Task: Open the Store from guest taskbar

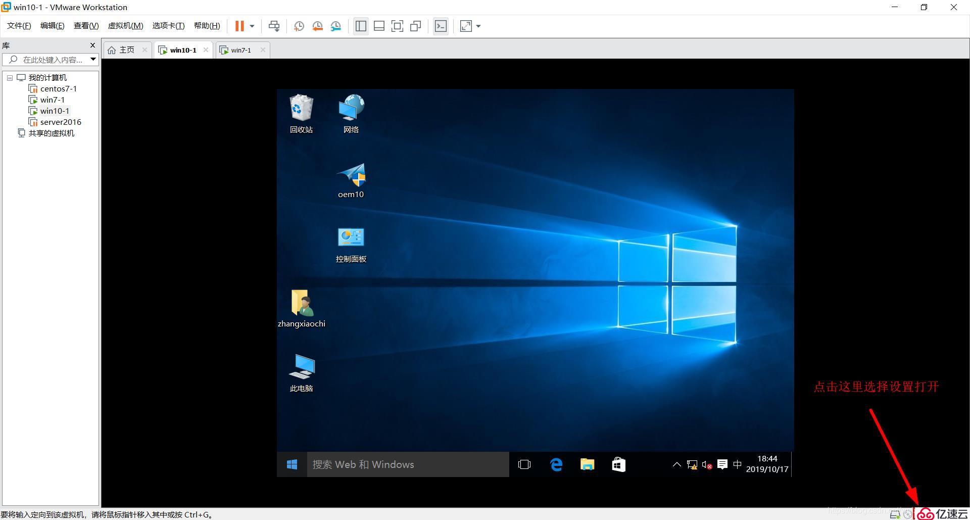Action: click(619, 464)
